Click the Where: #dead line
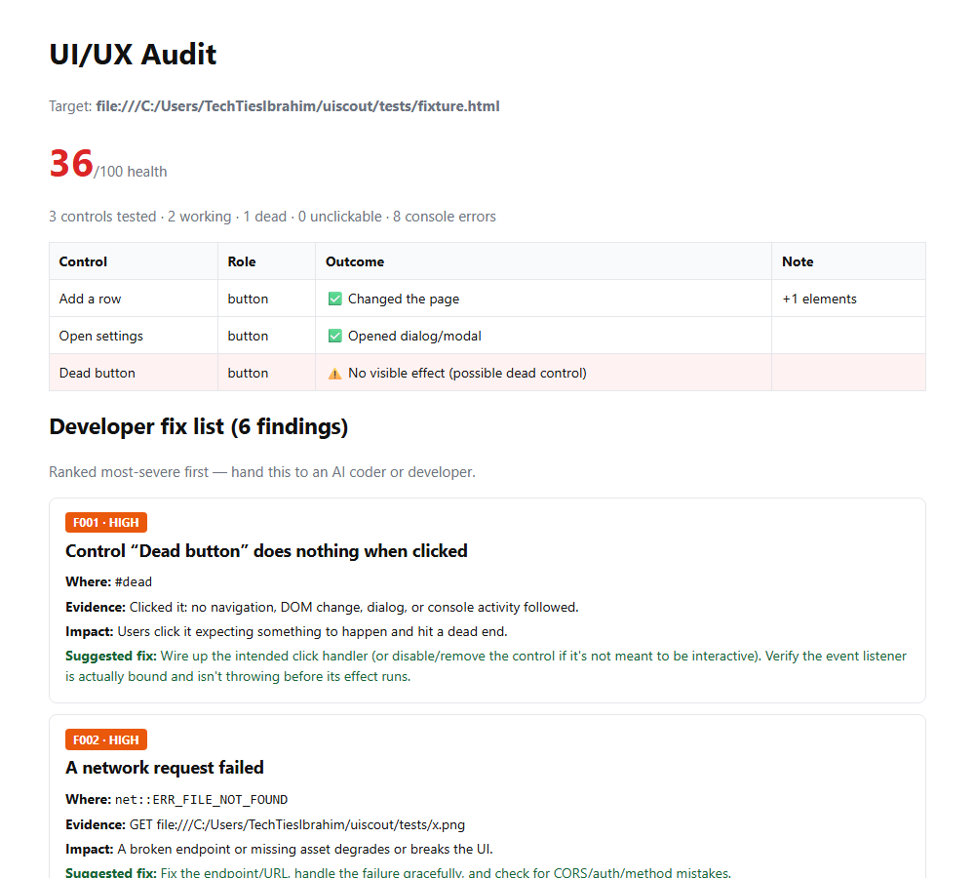Viewport: 975px width, 878px height. [x=109, y=581]
